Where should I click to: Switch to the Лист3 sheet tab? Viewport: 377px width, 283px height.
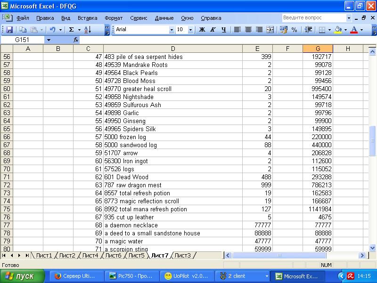click(x=182, y=255)
